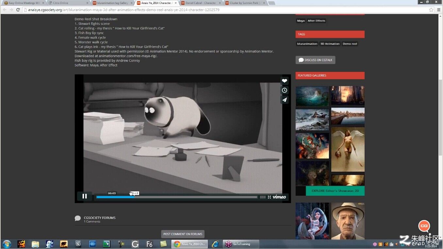This screenshot has width=443, height=249.
Task: Switch to Daniel Cabral - Character tab
Action: point(200,3)
